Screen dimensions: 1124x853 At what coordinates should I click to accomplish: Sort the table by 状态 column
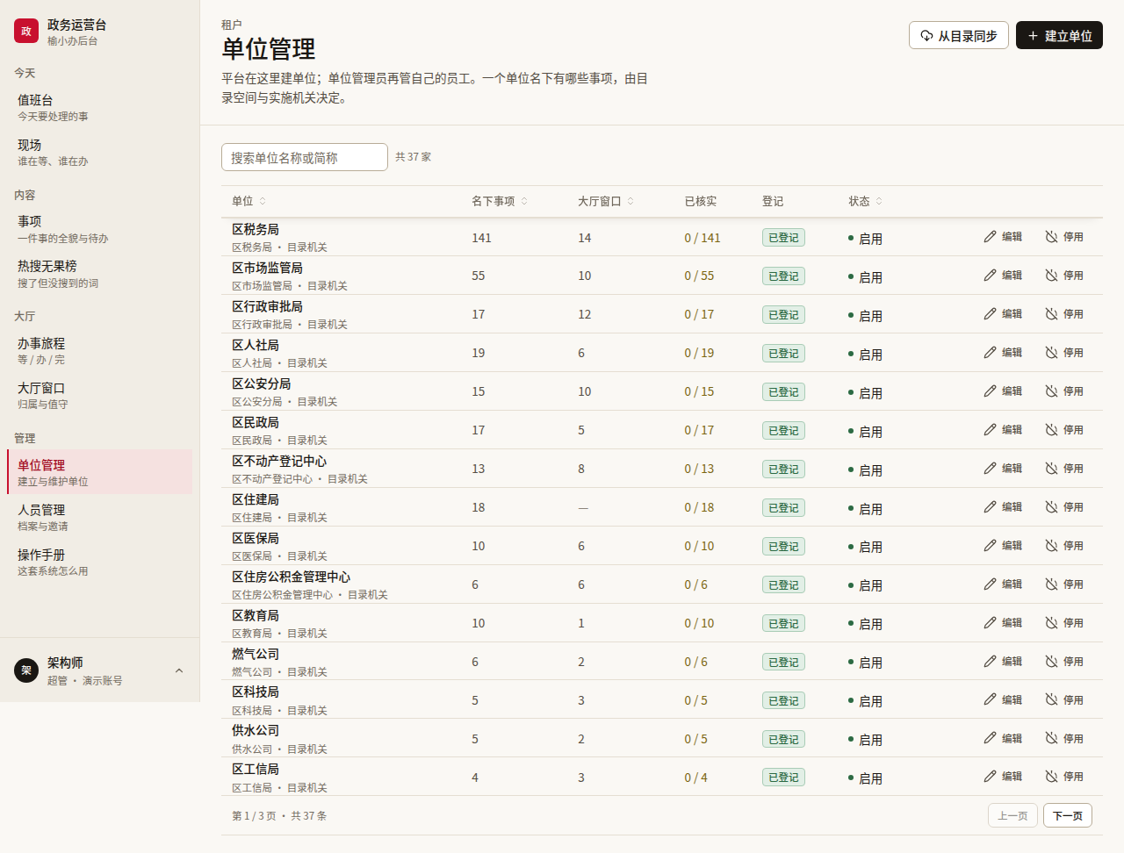click(x=866, y=201)
